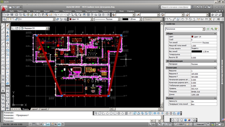The height and width of the screenshot is (127, 225).
Task: Click the Save drawing icon
Action: tap(12, 15)
